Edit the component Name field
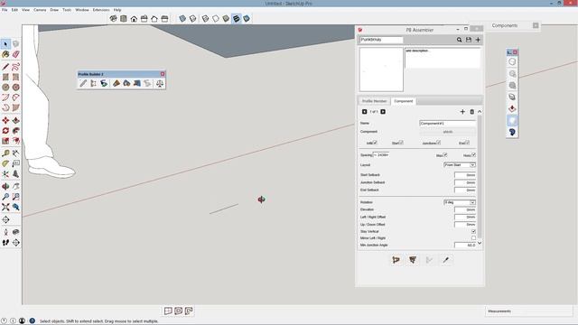The height and width of the screenshot is (325, 578). click(x=448, y=124)
